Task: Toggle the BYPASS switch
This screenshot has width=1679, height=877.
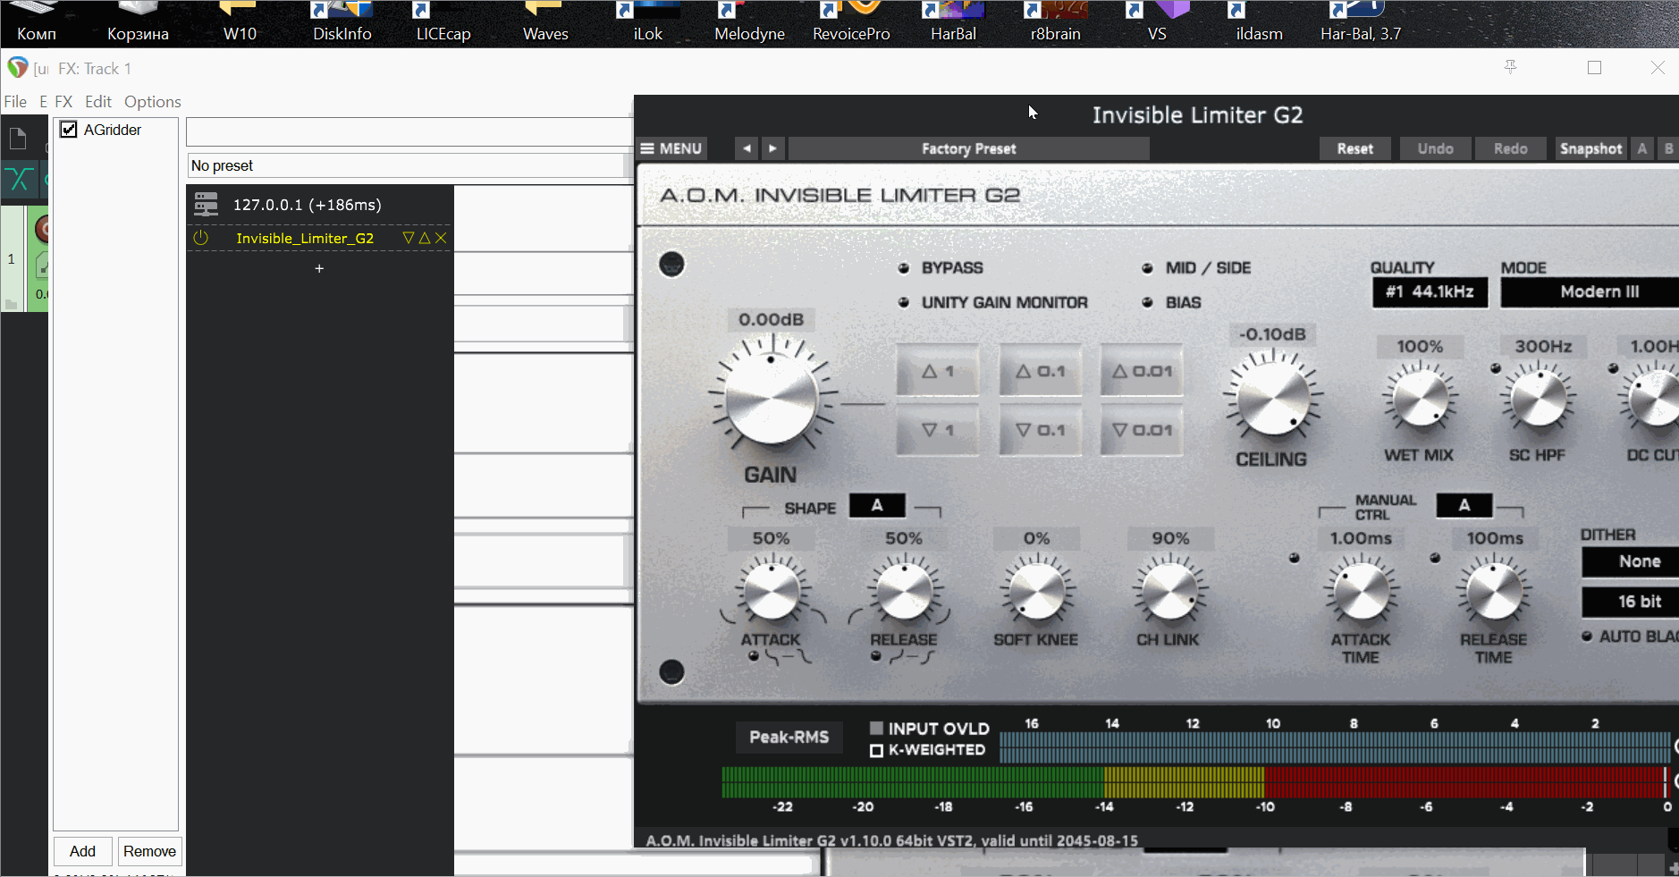Action: tap(904, 268)
